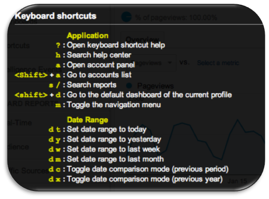The height and width of the screenshot is (199, 269).
Task: Click the Shortcuts item in left navigation
Action: coord(19,46)
